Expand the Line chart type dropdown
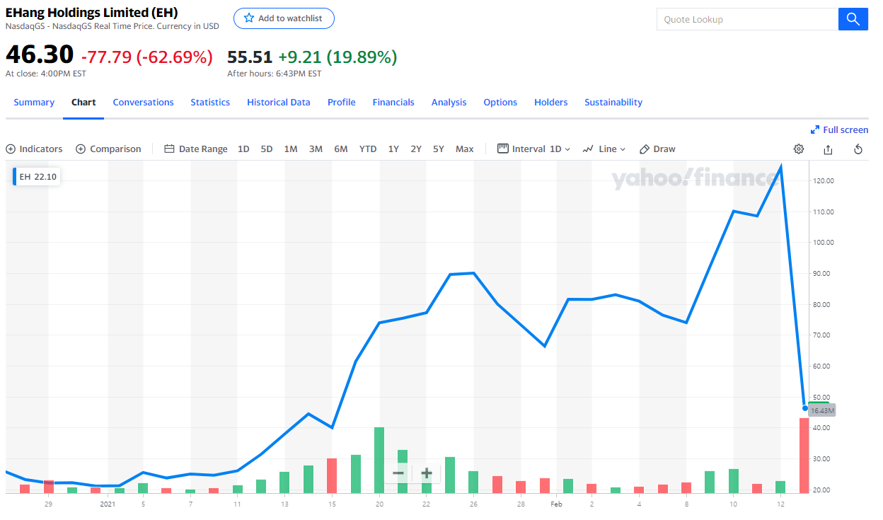Image resolution: width=883 pixels, height=520 pixels. pos(604,149)
